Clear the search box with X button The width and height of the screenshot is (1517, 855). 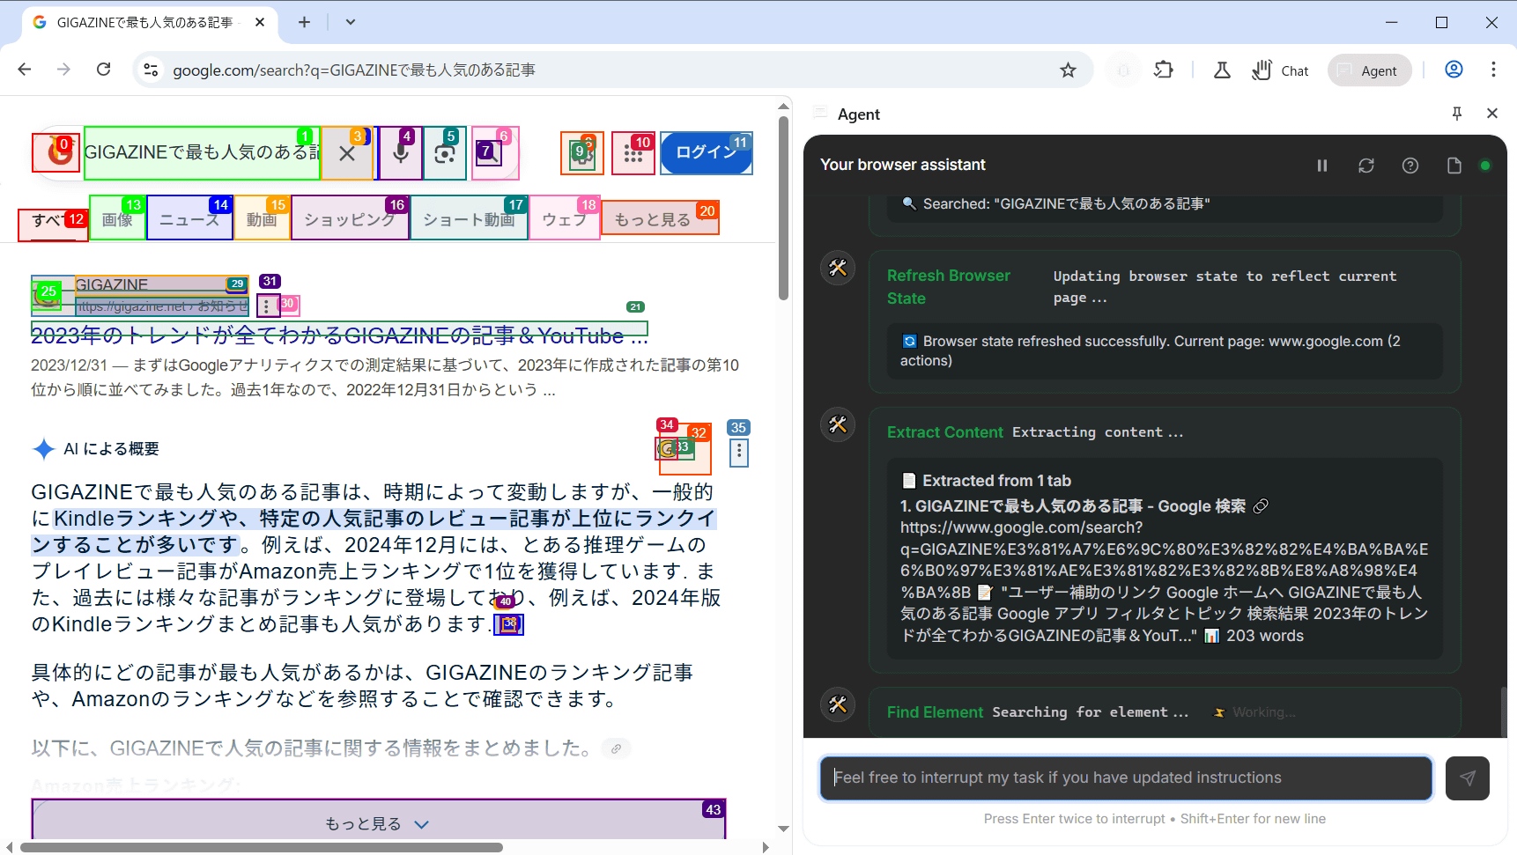(347, 153)
